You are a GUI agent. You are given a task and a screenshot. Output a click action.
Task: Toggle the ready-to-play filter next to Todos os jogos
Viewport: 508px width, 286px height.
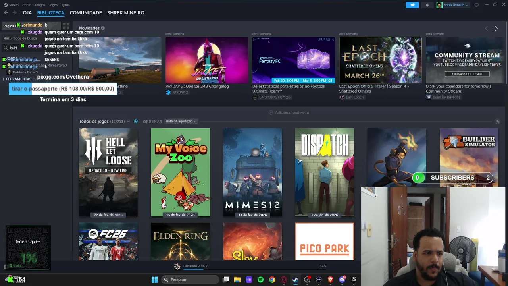click(x=136, y=121)
